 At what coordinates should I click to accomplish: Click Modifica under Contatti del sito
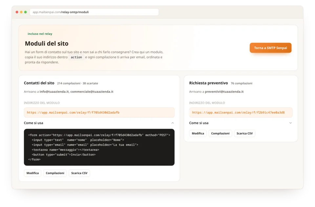[x=32, y=173]
